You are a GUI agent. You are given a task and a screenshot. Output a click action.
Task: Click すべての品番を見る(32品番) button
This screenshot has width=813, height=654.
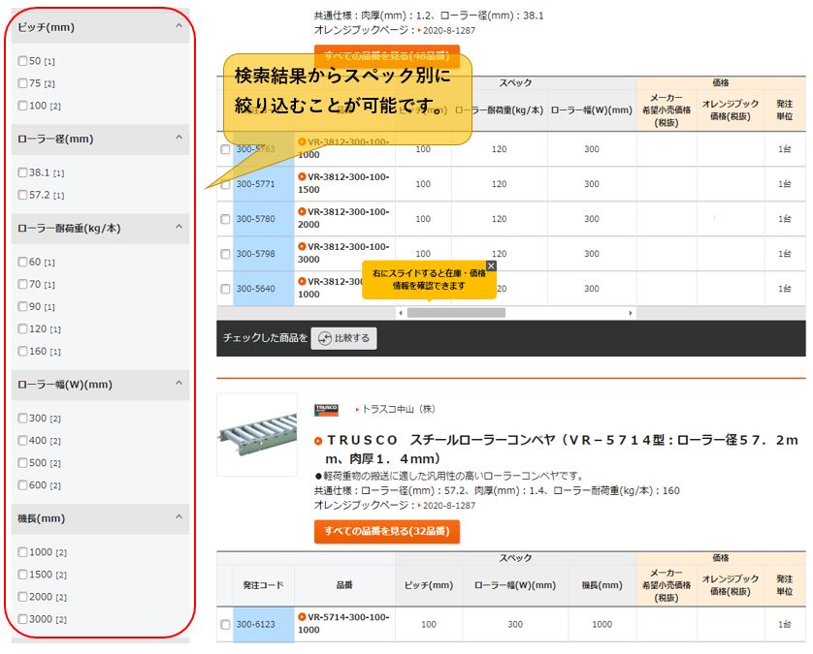[x=387, y=531]
